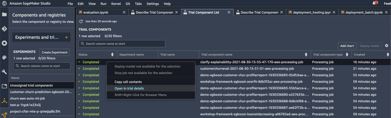Sort by the Created column arrows
391x118 pixels.
tap(388, 55)
